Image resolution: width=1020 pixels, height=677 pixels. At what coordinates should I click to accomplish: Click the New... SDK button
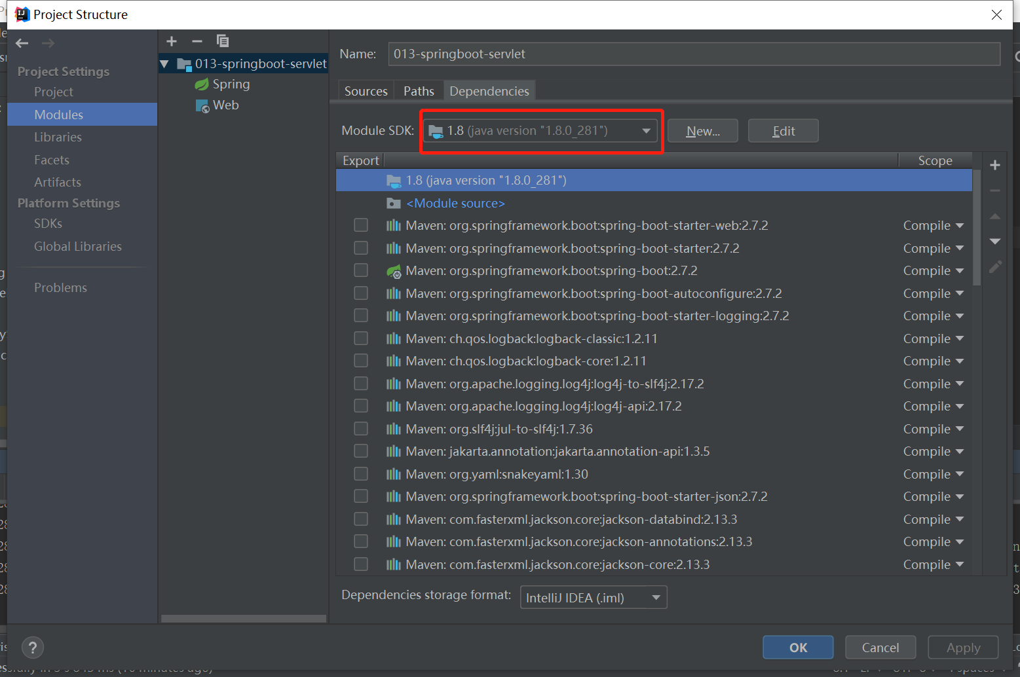coord(703,131)
